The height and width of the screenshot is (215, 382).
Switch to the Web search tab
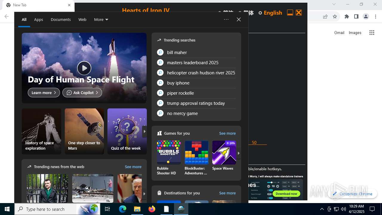[82, 19]
